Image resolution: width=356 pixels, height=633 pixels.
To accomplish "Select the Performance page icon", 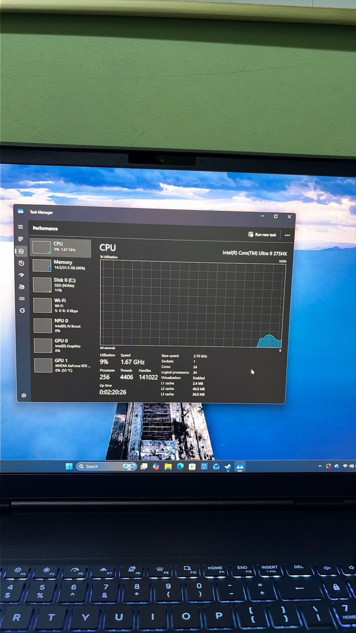I will 21,251.
